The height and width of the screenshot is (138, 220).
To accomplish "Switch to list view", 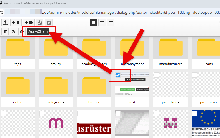I will pyautogui.click(x=102, y=23).
